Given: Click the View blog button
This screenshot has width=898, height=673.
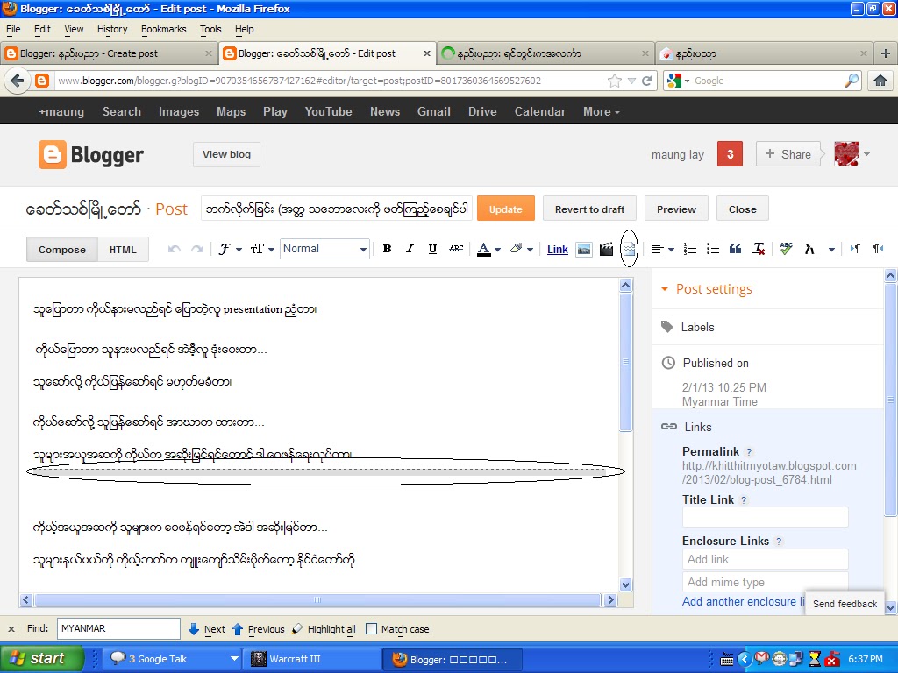Looking at the screenshot, I should pyautogui.click(x=227, y=154).
